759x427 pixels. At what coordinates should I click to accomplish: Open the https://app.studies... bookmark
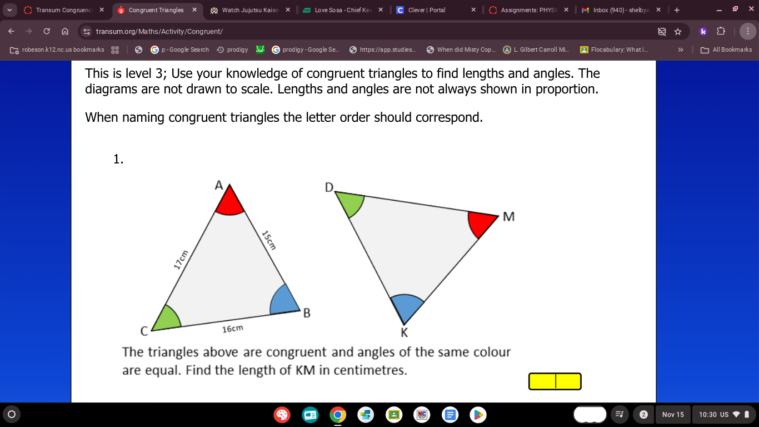point(382,49)
